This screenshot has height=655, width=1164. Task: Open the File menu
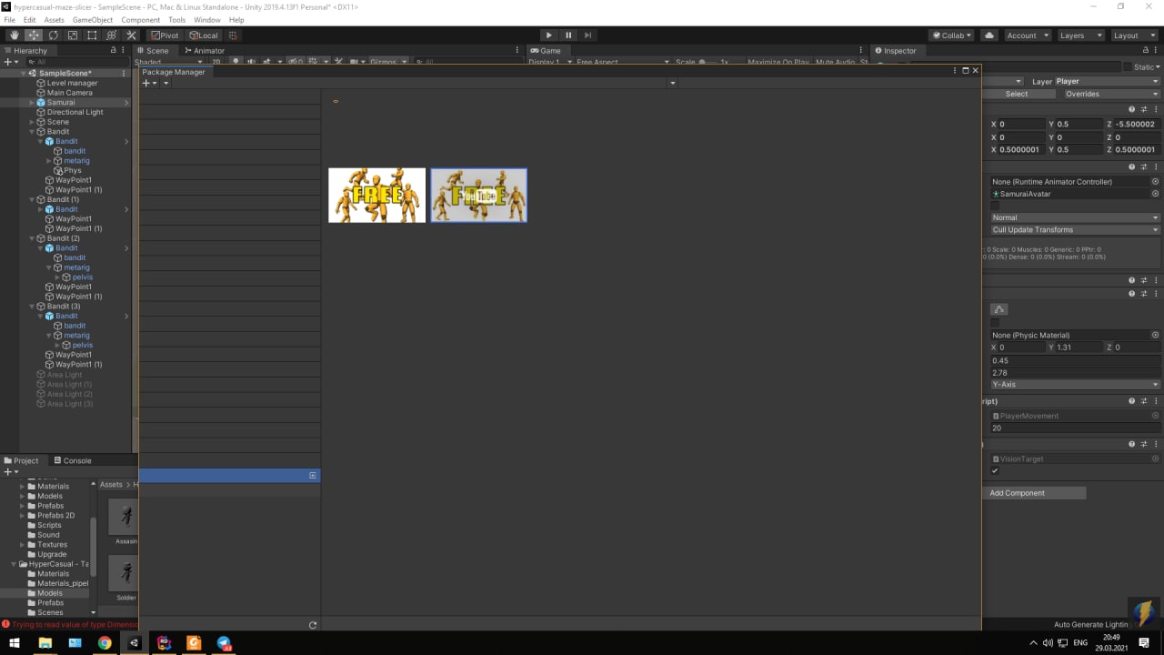coord(10,20)
